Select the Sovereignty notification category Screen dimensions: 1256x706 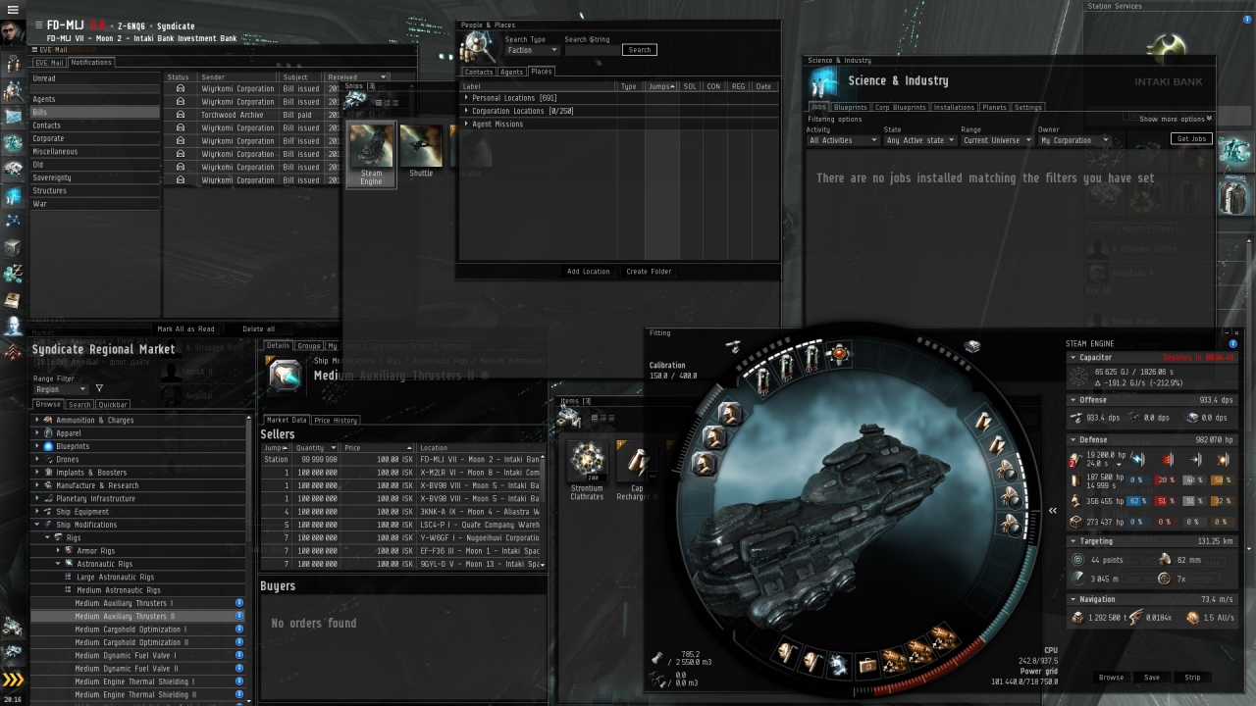95,177
